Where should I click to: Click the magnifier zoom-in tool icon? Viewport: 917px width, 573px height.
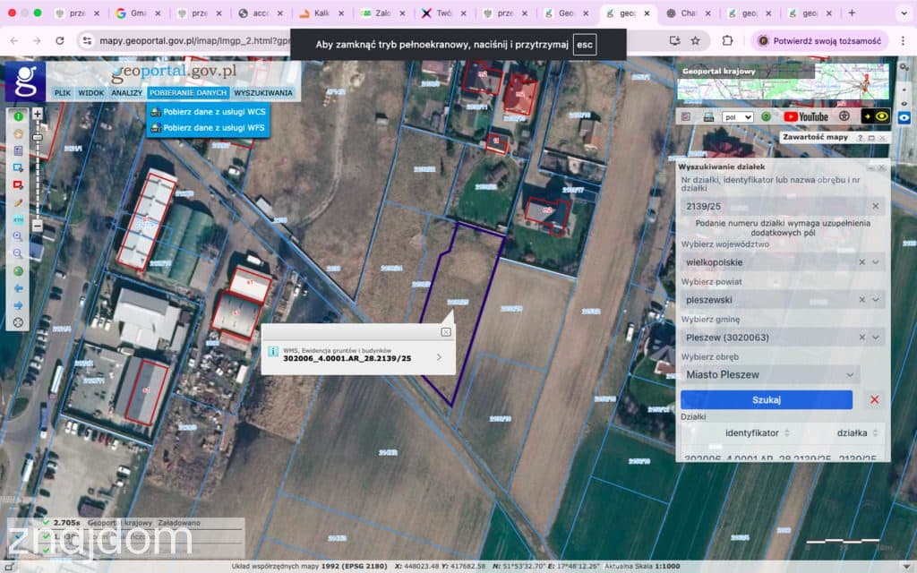[18, 236]
